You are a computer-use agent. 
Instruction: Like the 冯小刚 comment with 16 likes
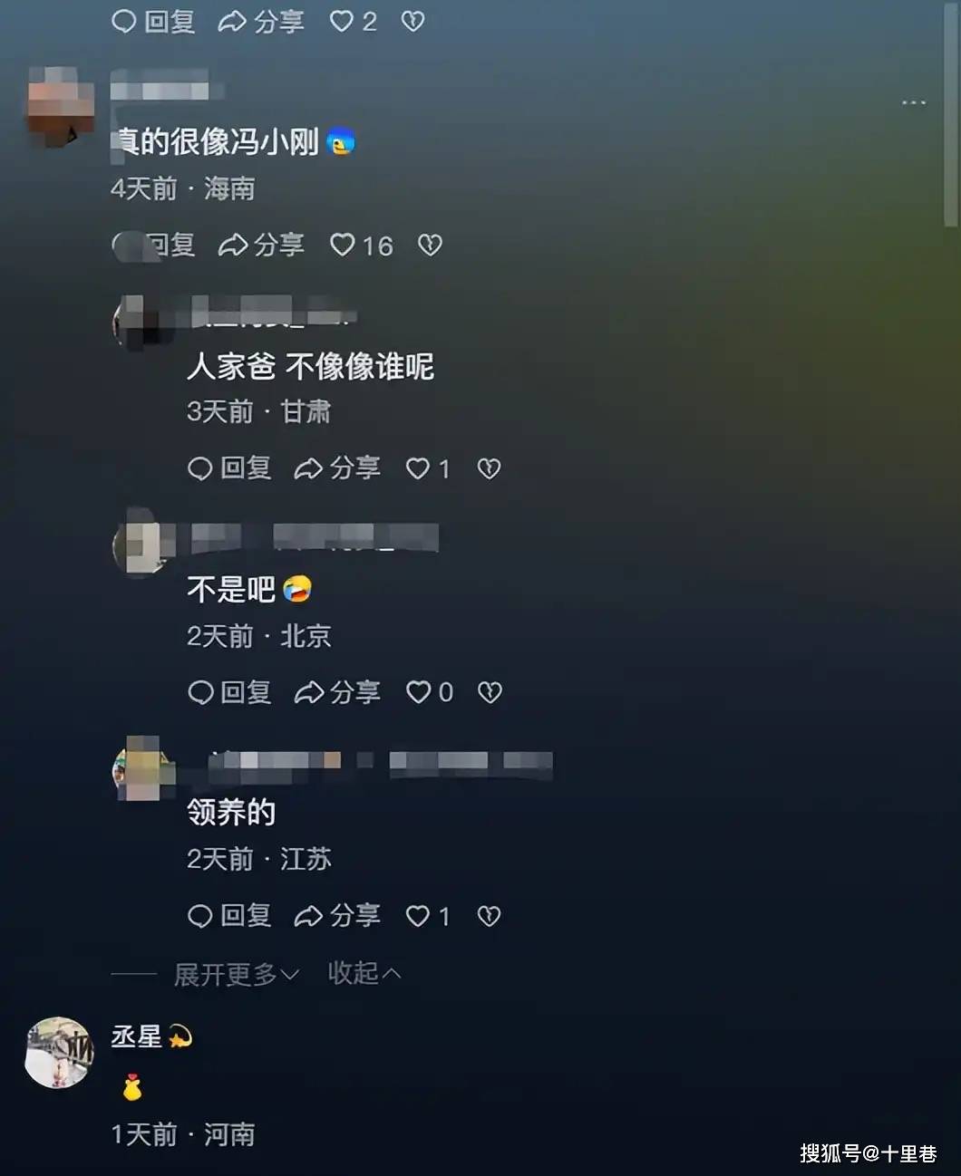click(361, 245)
